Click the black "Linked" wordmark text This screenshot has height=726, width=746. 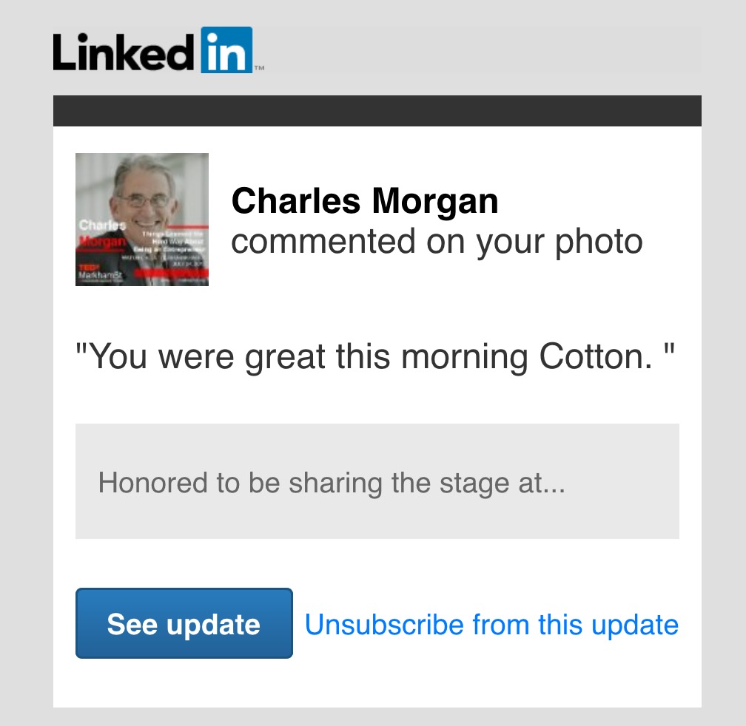pyautogui.click(x=126, y=52)
